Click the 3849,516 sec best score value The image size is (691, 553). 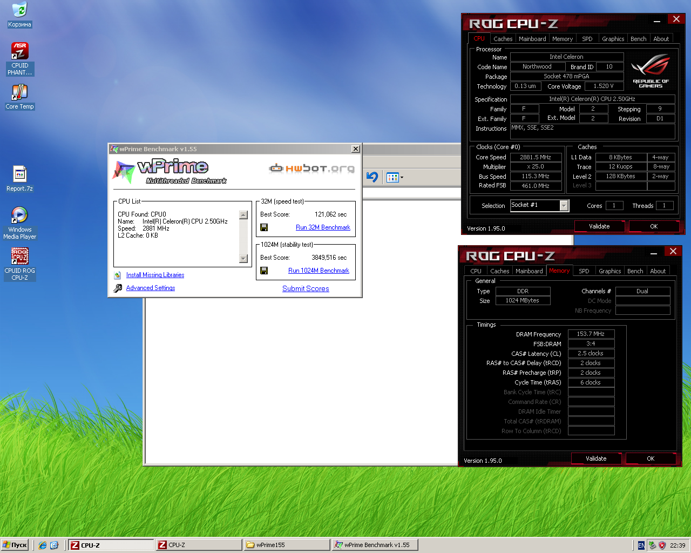329,258
